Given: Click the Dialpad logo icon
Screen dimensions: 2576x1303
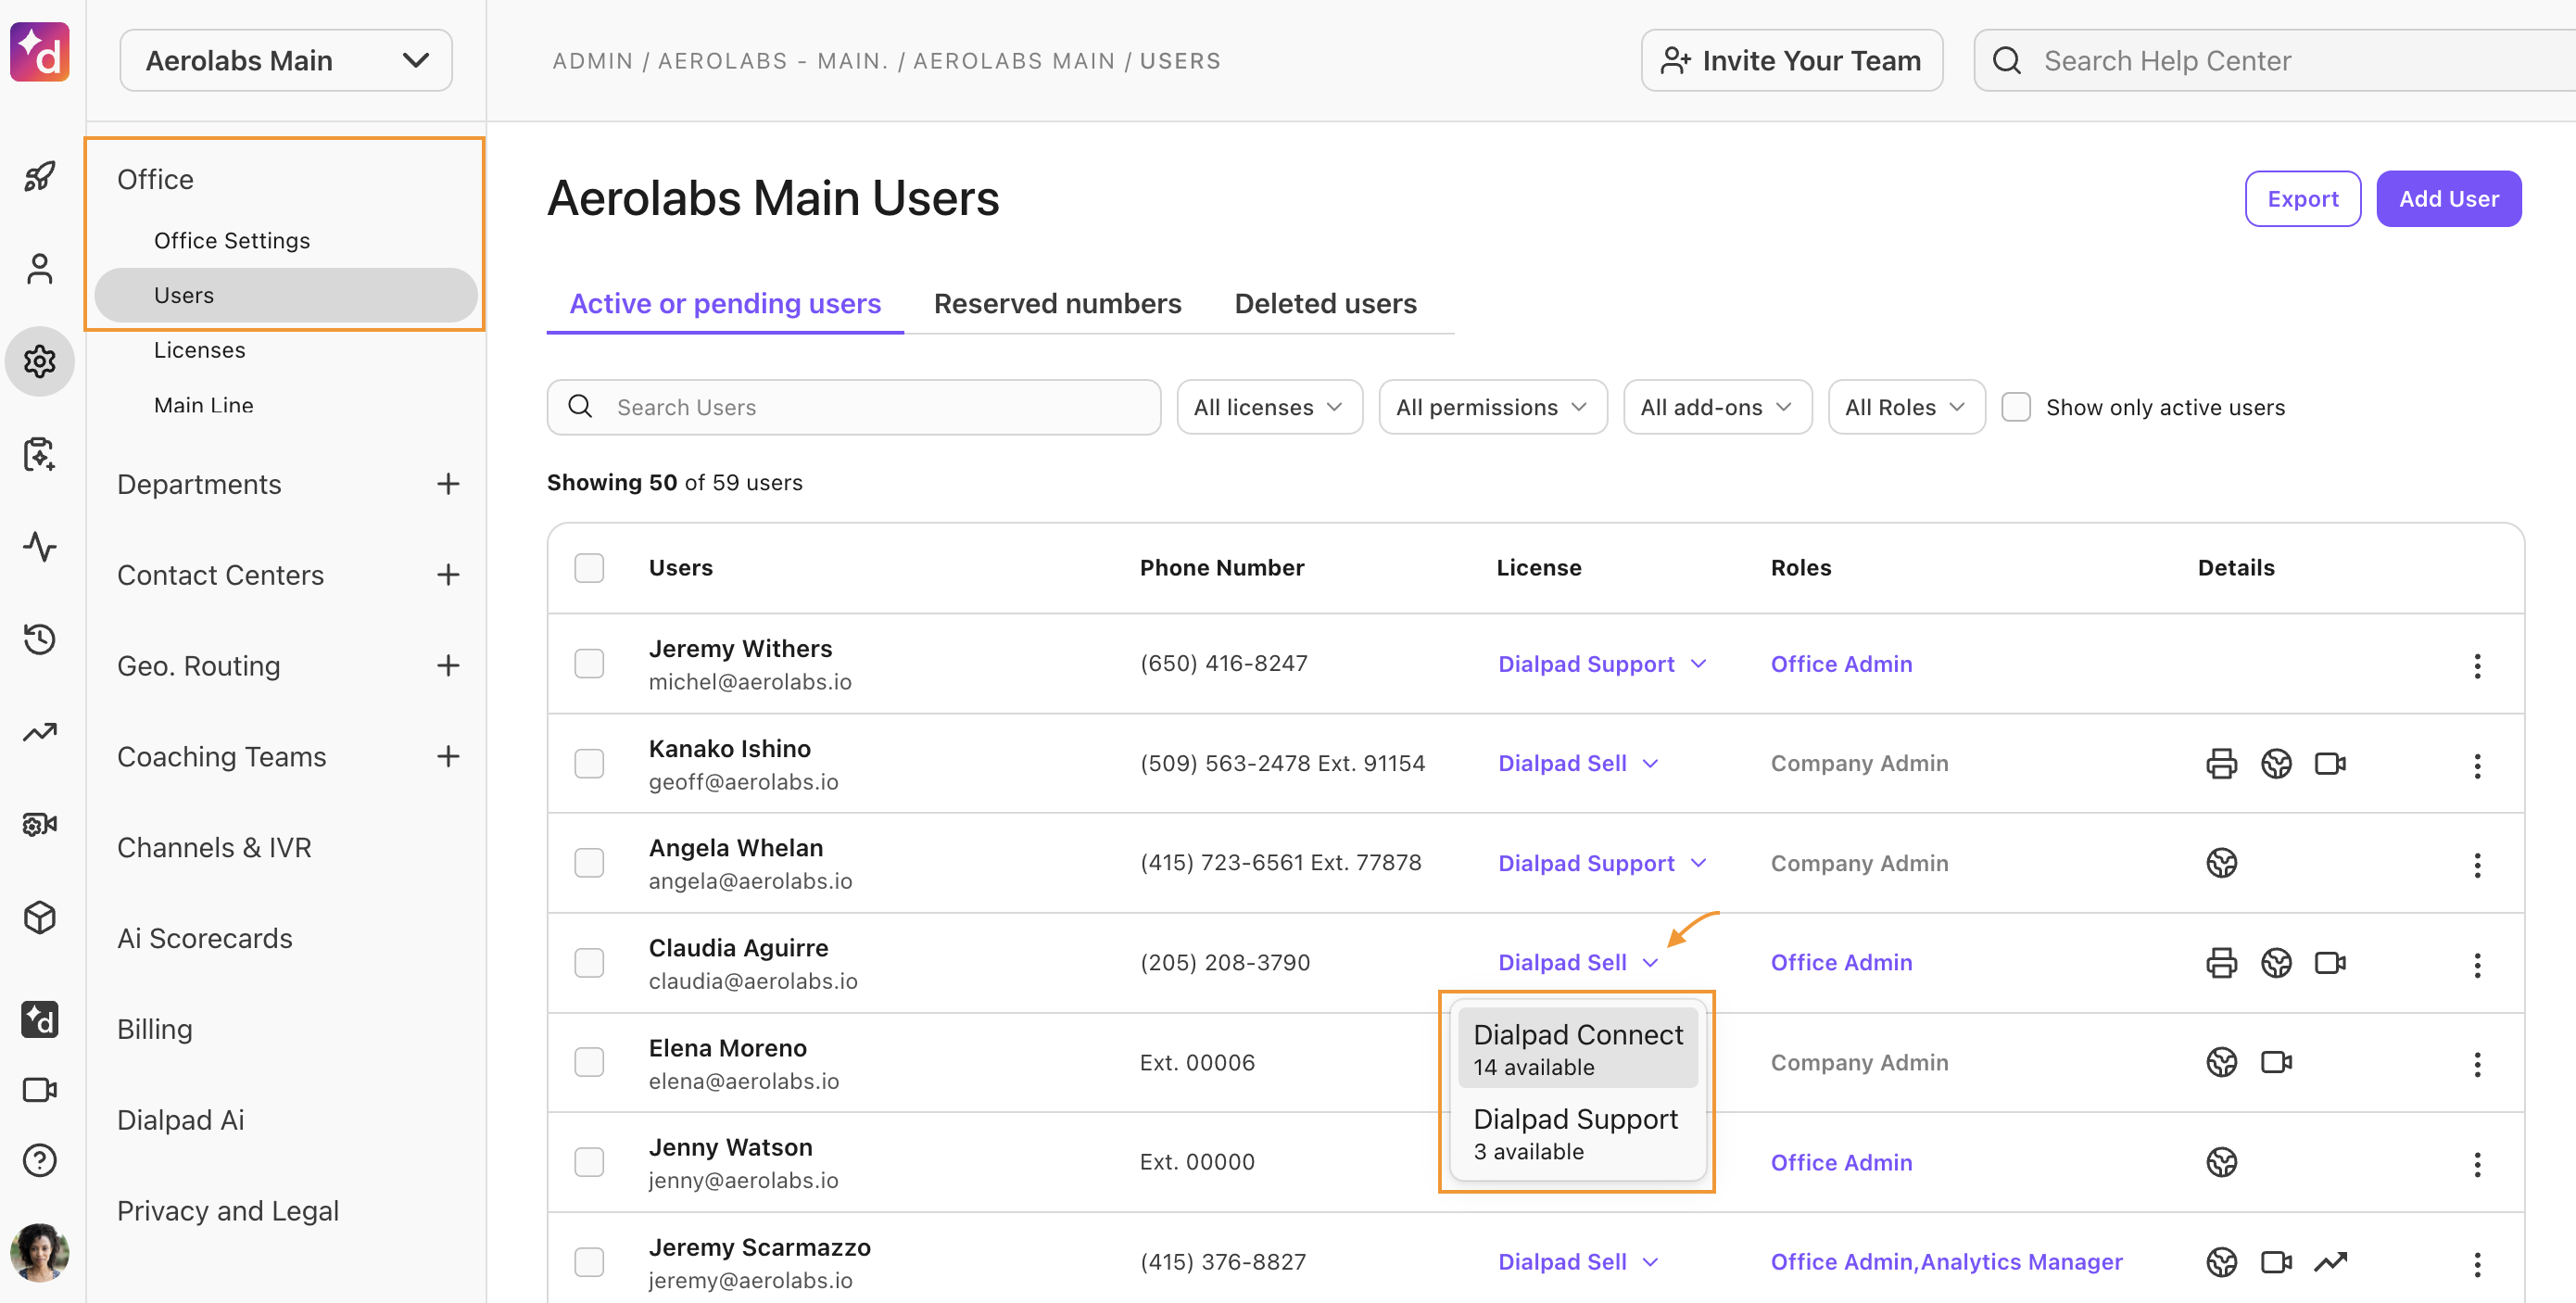Looking at the screenshot, I should 40,52.
